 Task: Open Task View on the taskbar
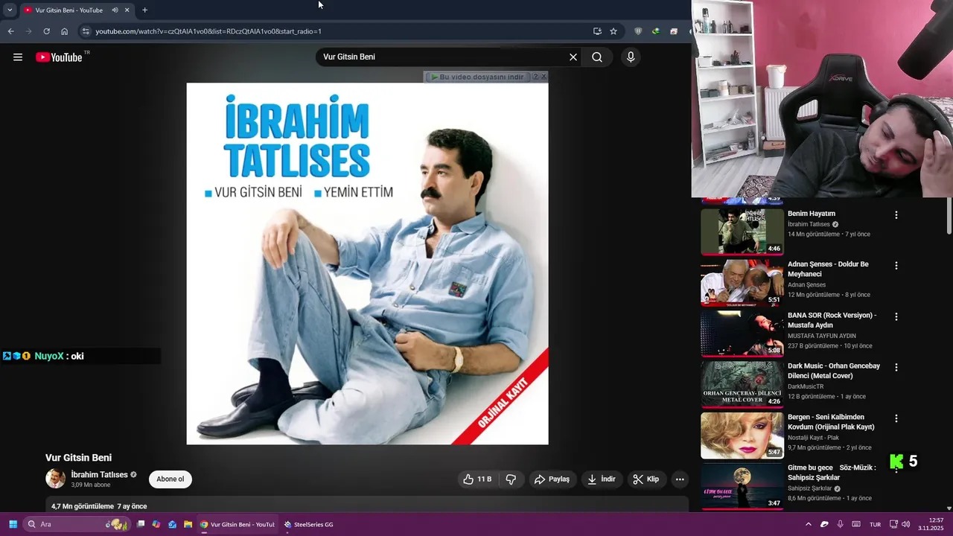coord(140,524)
